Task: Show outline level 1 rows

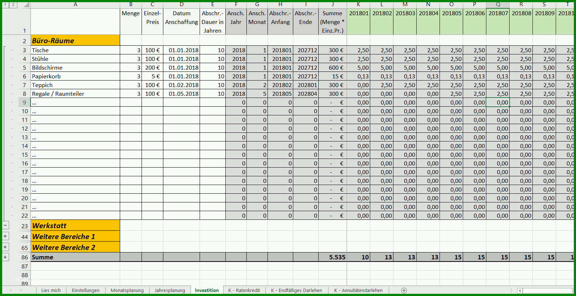Action: (x=5, y=5)
